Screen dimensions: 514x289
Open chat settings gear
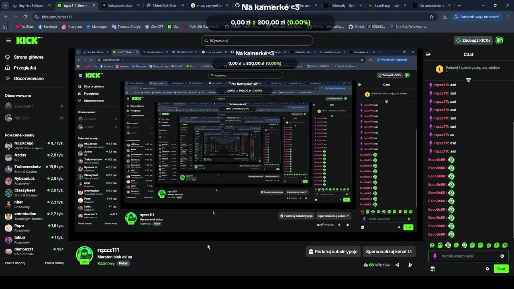pyautogui.click(x=487, y=269)
